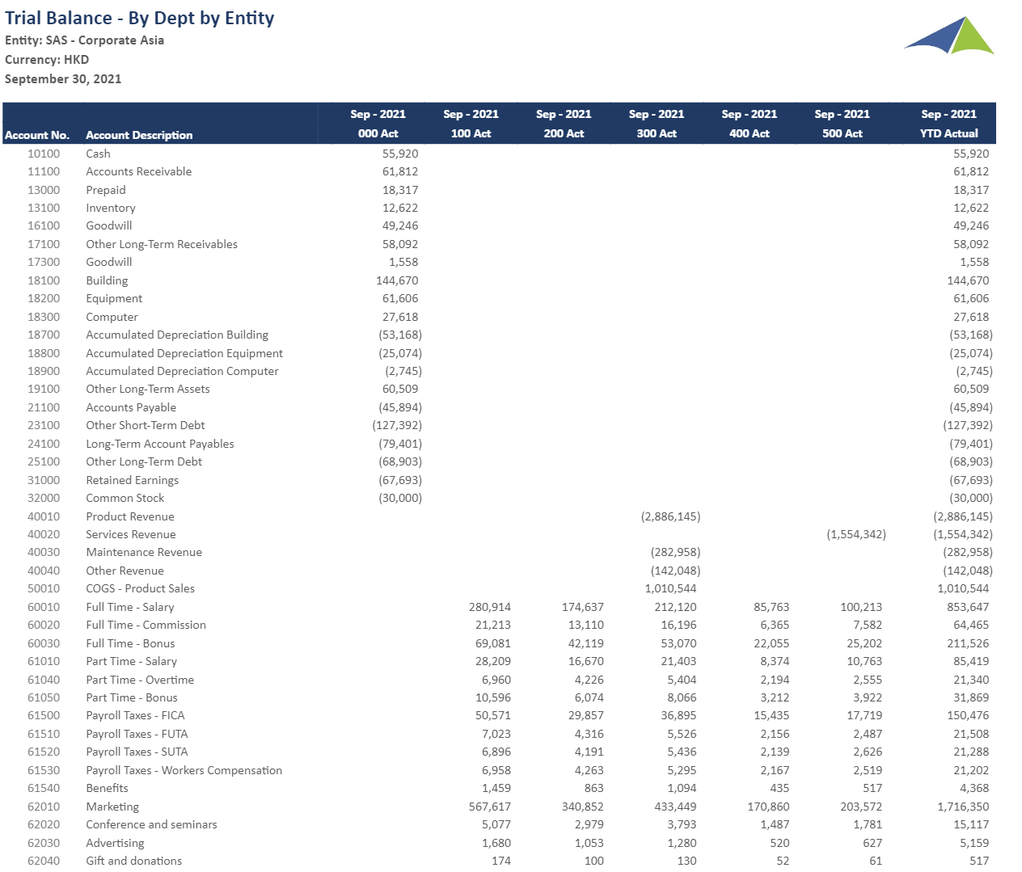Click Other Long-Term Debt description
The height and width of the screenshot is (872, 1022).
click(144, 461)
